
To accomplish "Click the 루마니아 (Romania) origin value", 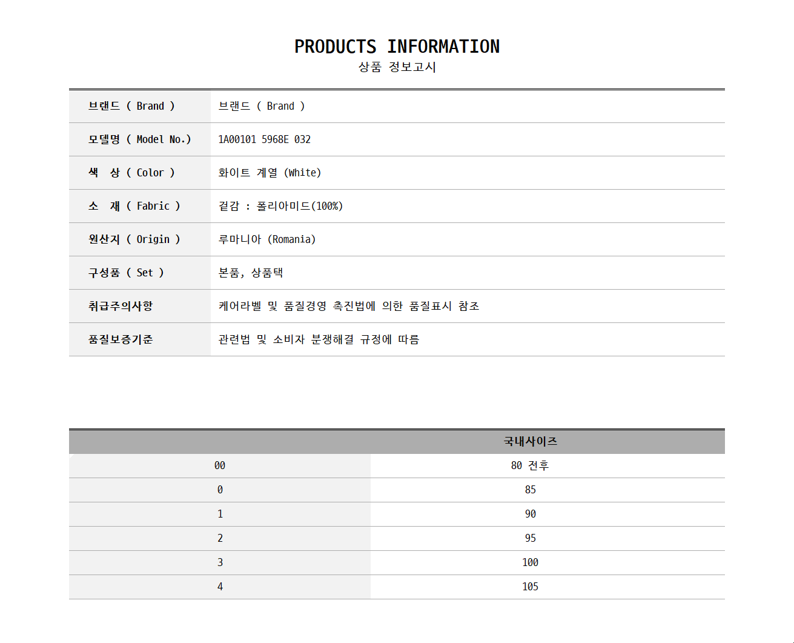I will (x=266, y=239).
